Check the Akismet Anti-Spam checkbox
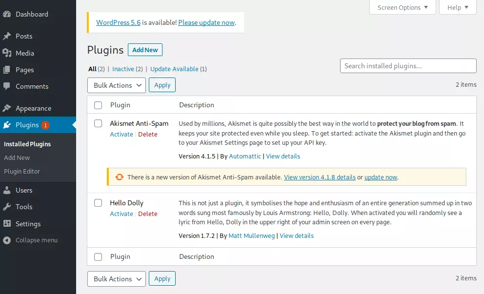Image resolution: width=484 pixels, height=294 pixels. (x=98, y=123)
